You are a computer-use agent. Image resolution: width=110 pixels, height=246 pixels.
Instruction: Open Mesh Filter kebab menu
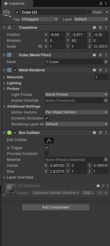pyautogui.click(x=106, y=55)
